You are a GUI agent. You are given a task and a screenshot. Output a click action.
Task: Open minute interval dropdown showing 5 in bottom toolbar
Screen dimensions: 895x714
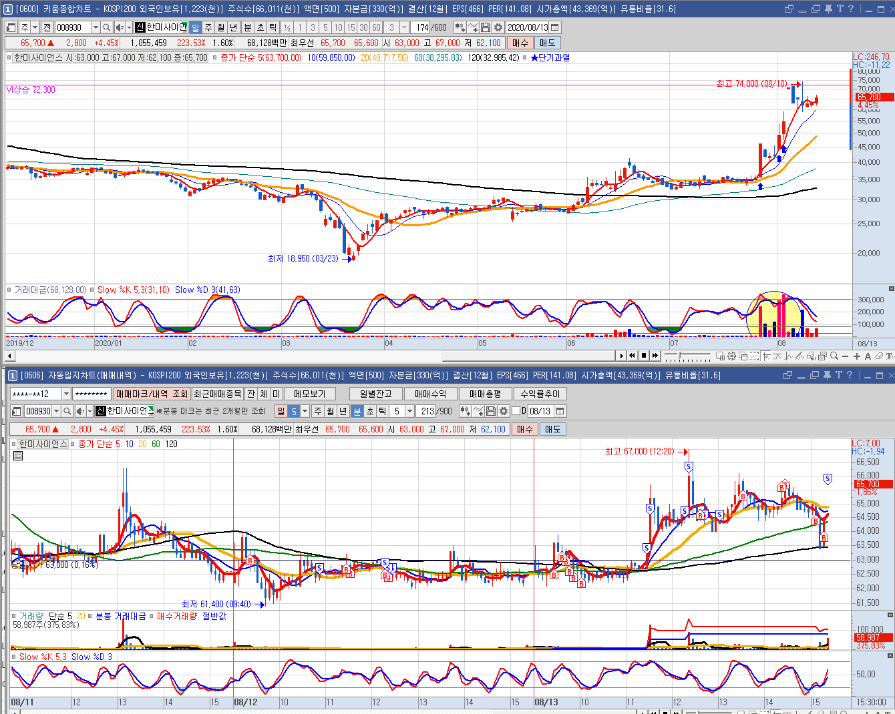click(x=409, y=411)
